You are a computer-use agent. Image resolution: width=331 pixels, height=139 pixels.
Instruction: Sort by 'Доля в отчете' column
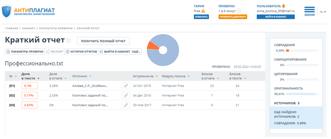[58, 76]
